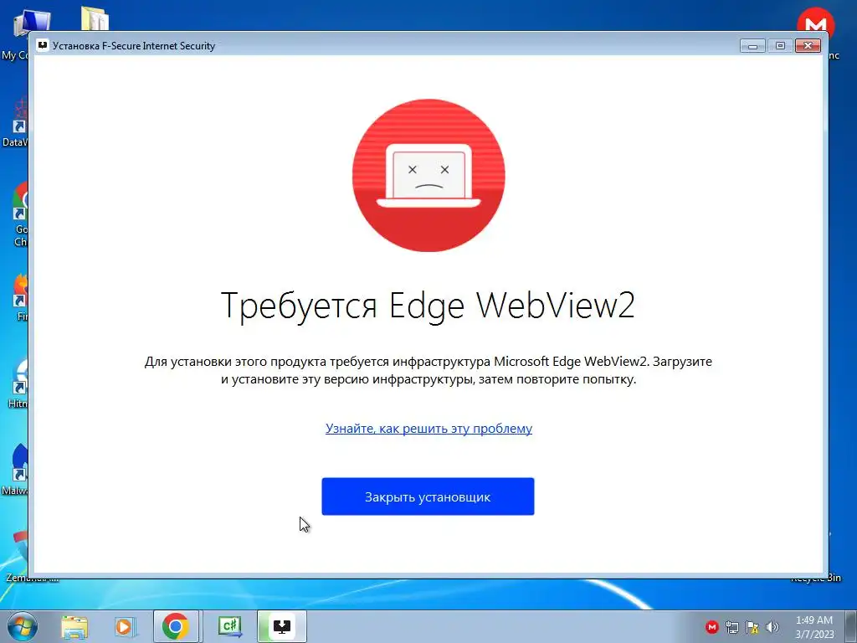Click the Show desktop button at taskbar end
The image size is (857, 643).
[851, 626]
